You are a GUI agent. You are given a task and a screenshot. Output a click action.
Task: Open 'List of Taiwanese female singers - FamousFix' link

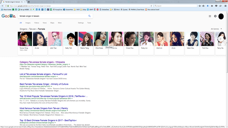click(x=43, y=74)
